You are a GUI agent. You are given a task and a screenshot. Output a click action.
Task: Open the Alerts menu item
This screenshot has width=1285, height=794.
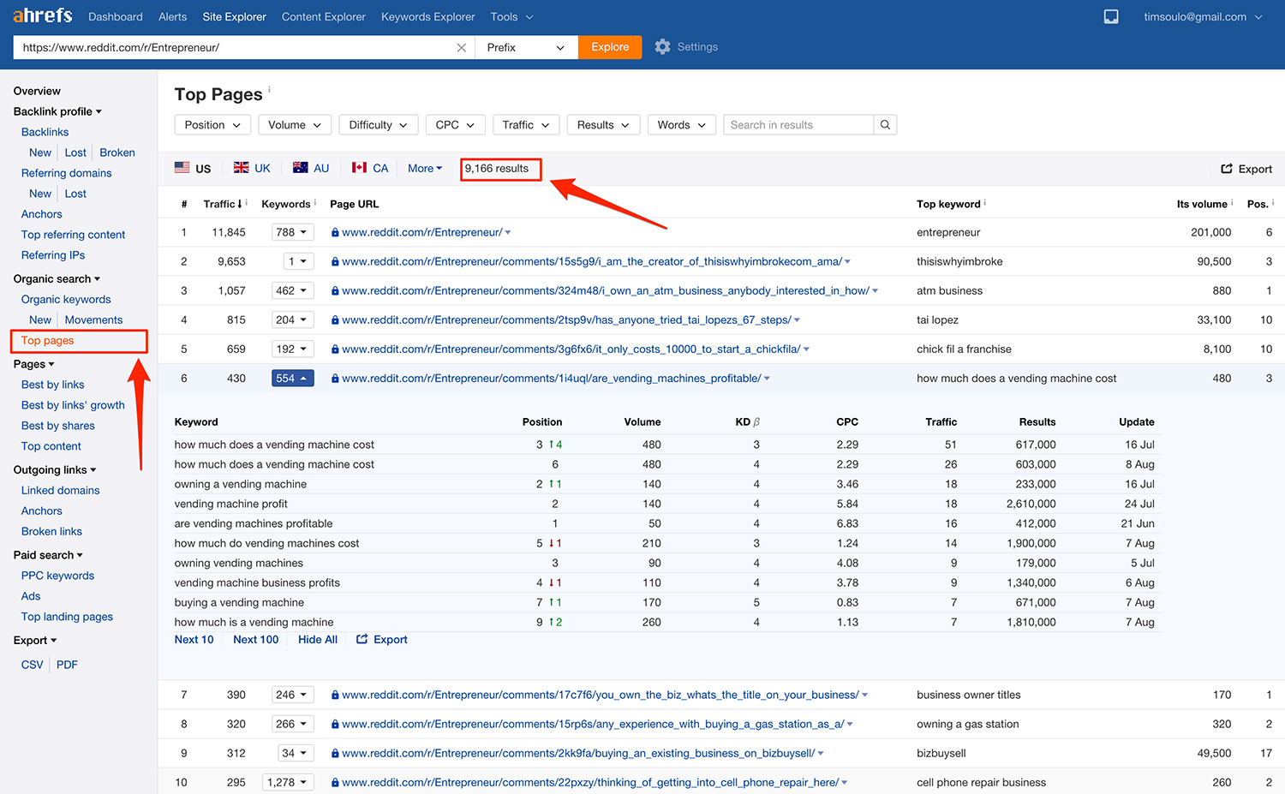172,16
